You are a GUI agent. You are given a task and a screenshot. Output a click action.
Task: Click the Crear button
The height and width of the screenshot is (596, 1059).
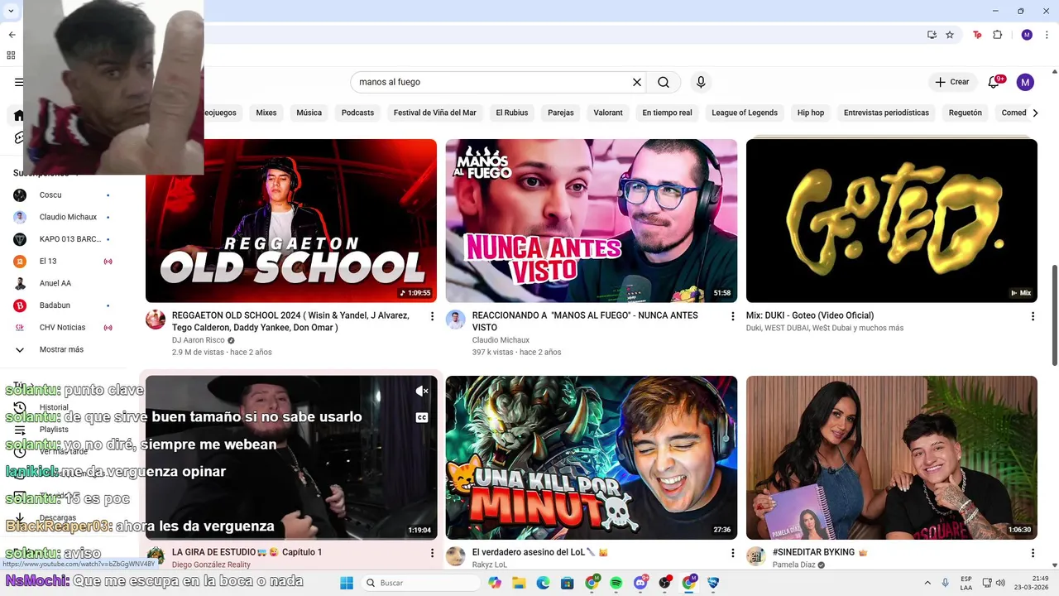(952, 82)
